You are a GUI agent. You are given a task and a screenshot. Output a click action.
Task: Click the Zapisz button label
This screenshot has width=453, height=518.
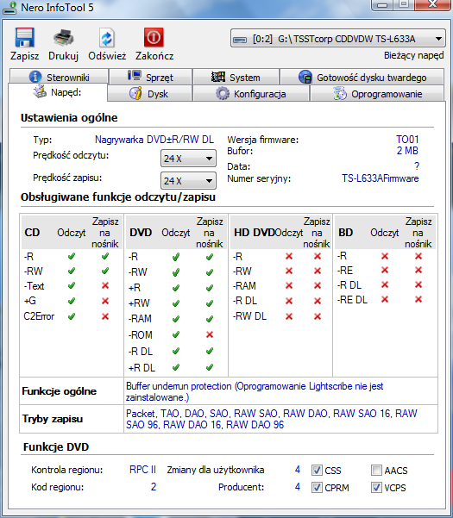[24, 56]
